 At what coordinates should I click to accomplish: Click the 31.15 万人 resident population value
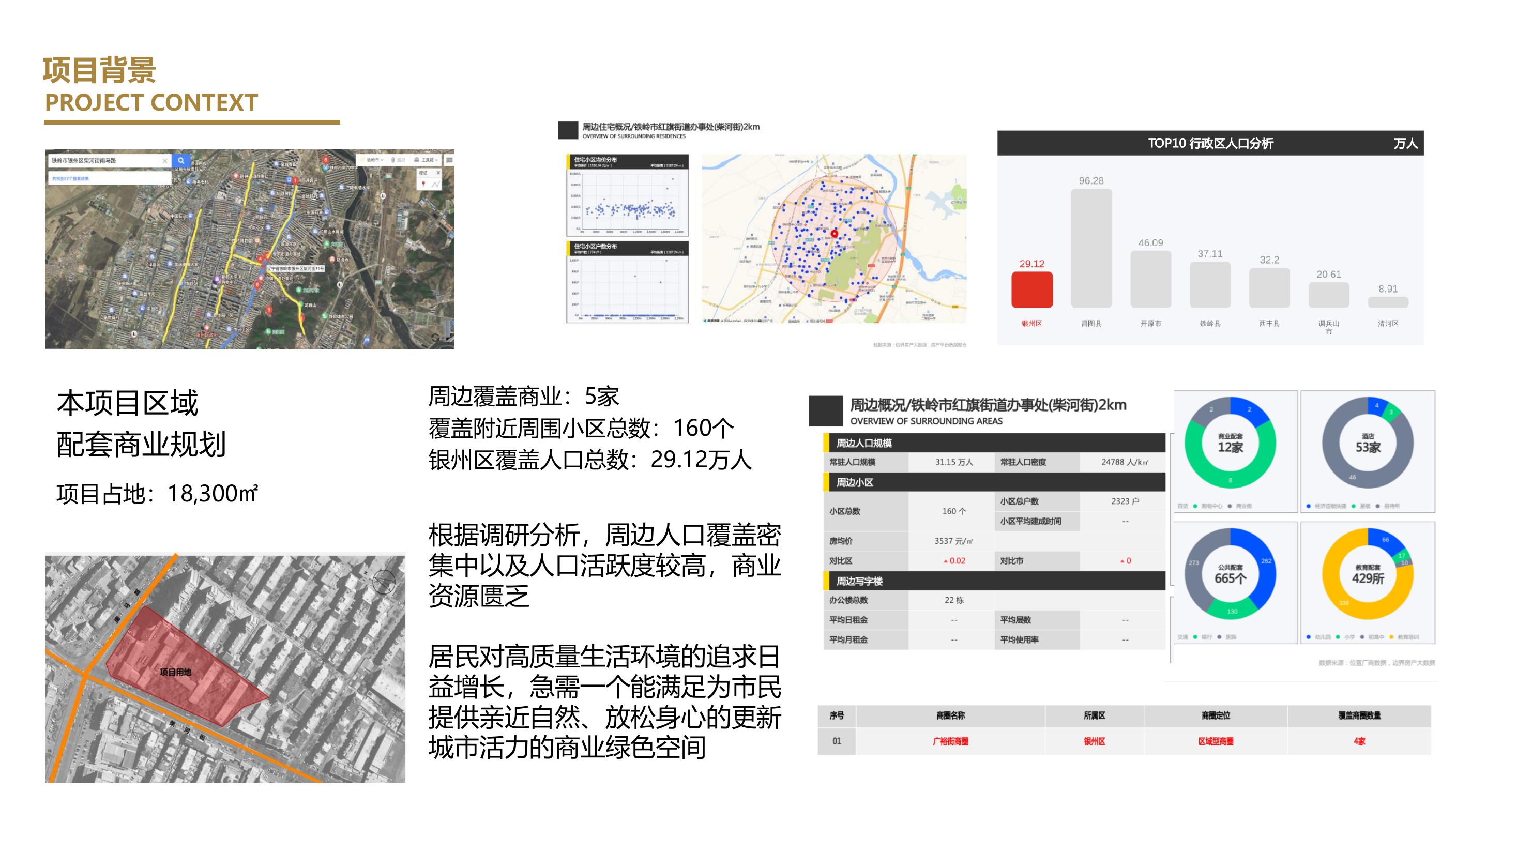954,462
